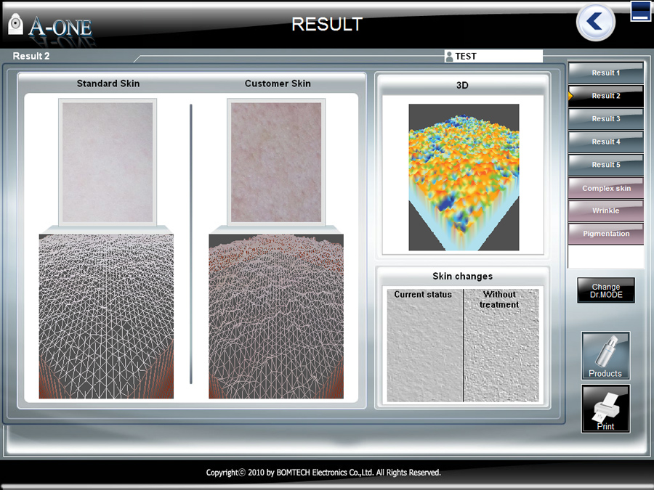Select the Result 2 tab
This screenshot has width=654, height=490.
click(605, 96)
